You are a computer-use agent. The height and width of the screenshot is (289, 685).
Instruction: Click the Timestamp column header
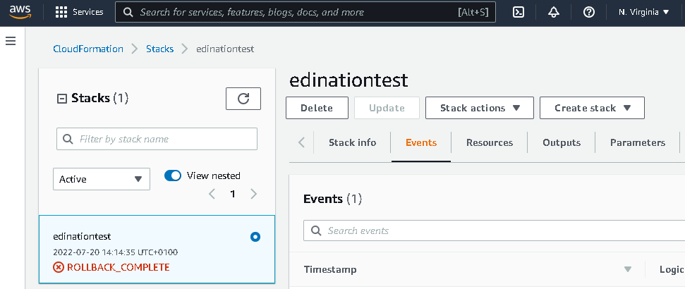tap(330, 270)
